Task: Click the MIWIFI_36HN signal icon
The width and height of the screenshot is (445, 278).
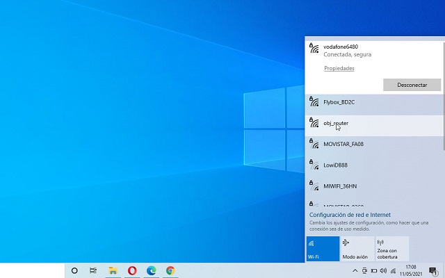Action: point(314,186)
